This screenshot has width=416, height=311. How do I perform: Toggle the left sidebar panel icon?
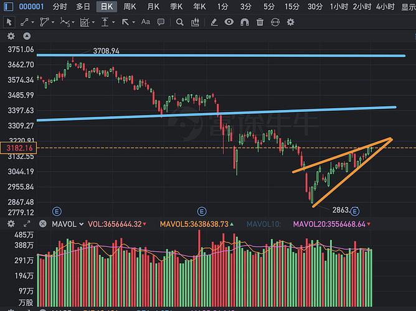click(8, 7)
